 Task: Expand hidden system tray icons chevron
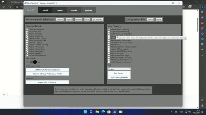click(x=172, y=112)
